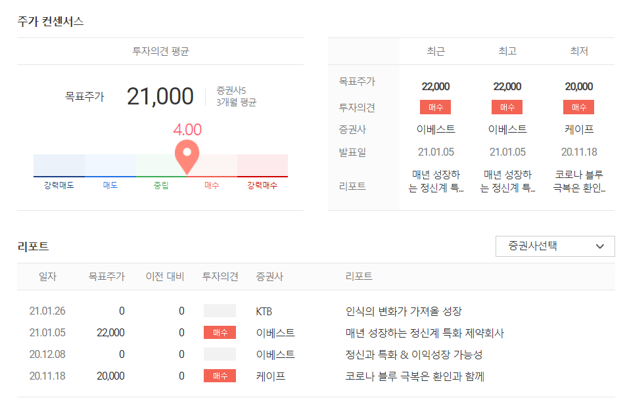Click 22,000 target price in report table
Image resolution: width=627 pixels, height=400 pixels.
pos(111,332)
